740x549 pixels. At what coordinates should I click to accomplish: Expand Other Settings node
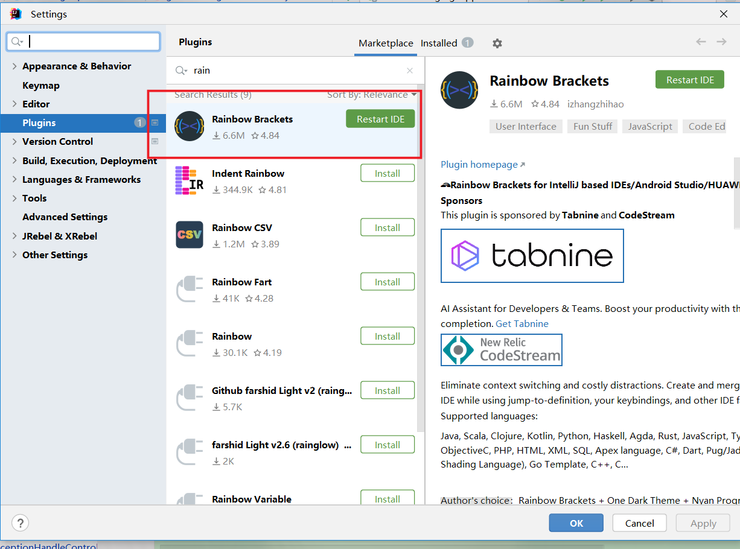(14, 255)
